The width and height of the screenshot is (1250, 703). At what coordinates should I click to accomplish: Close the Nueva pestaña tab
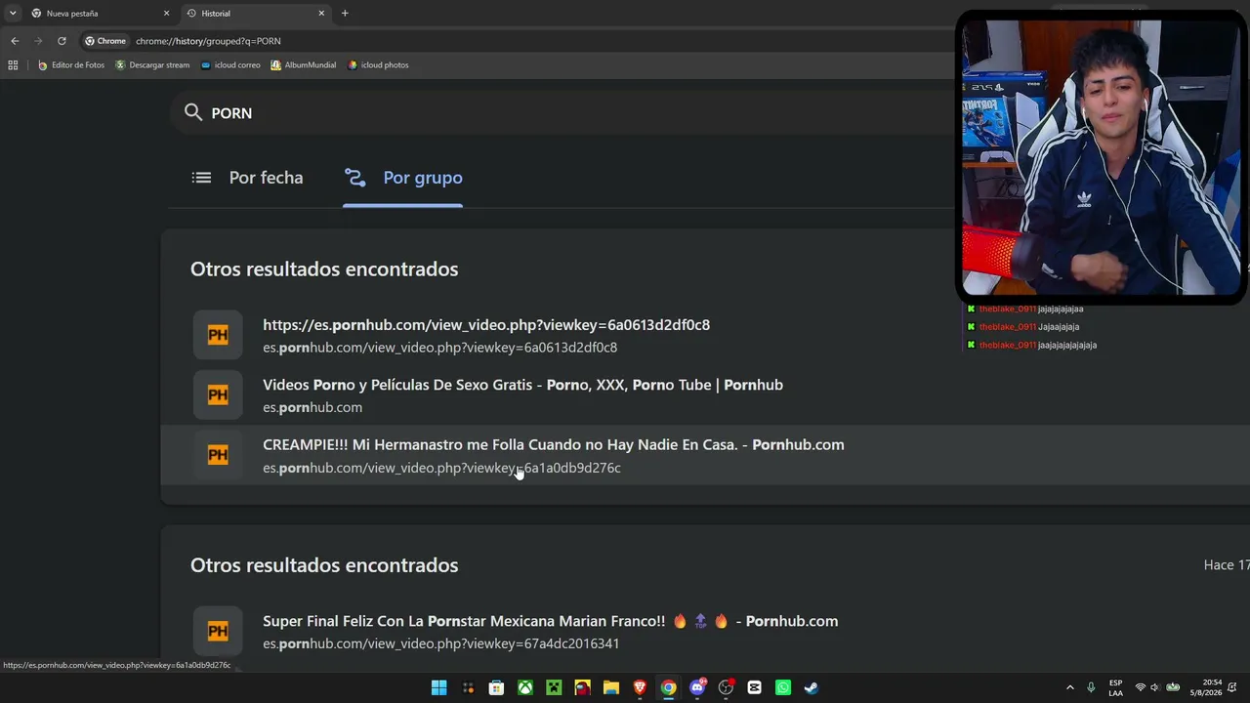pyautogui.click(x=166, y=14)
